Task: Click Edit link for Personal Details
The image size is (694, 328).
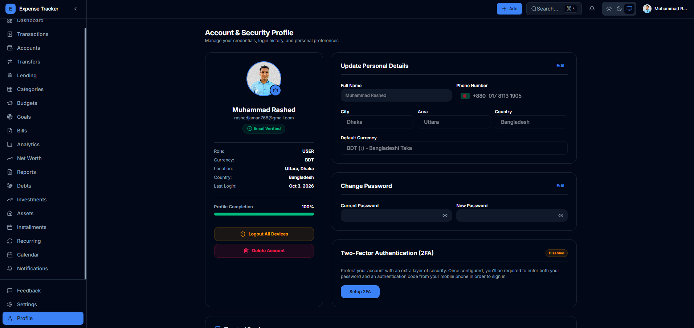Action: (560, 66)
